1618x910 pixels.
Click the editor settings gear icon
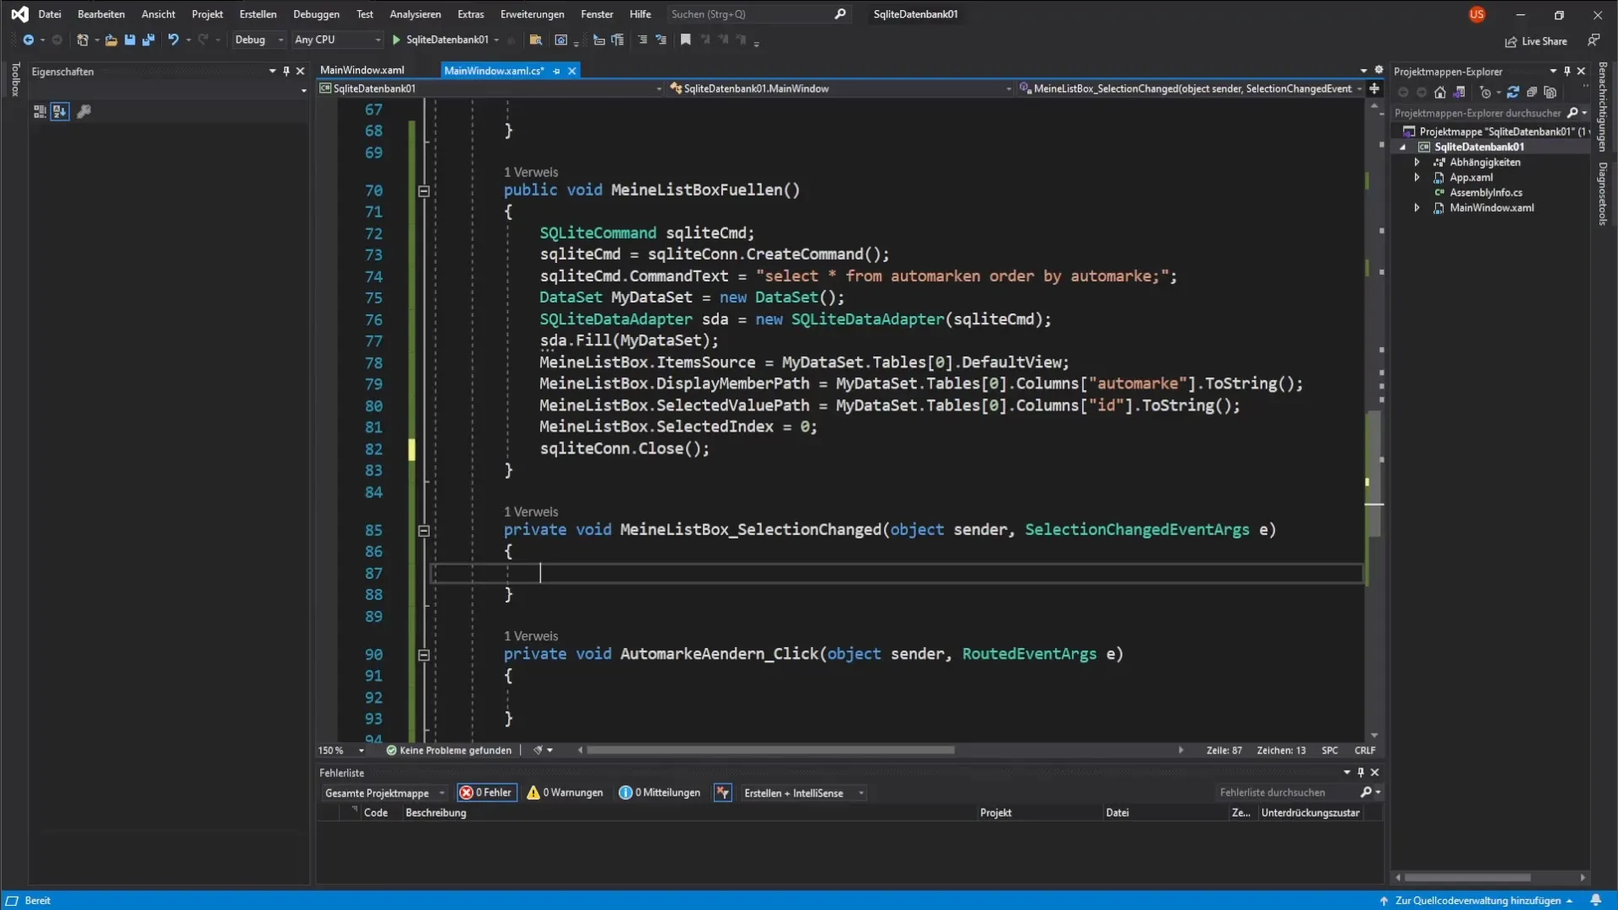pos(1379,70)
